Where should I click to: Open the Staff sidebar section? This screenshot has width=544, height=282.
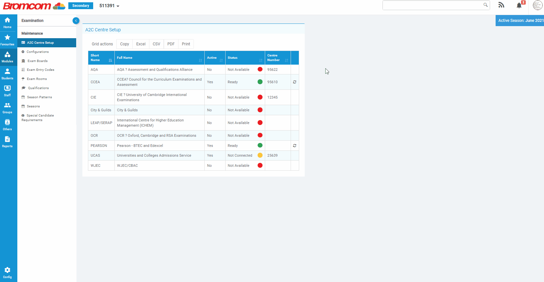point(7,91)
